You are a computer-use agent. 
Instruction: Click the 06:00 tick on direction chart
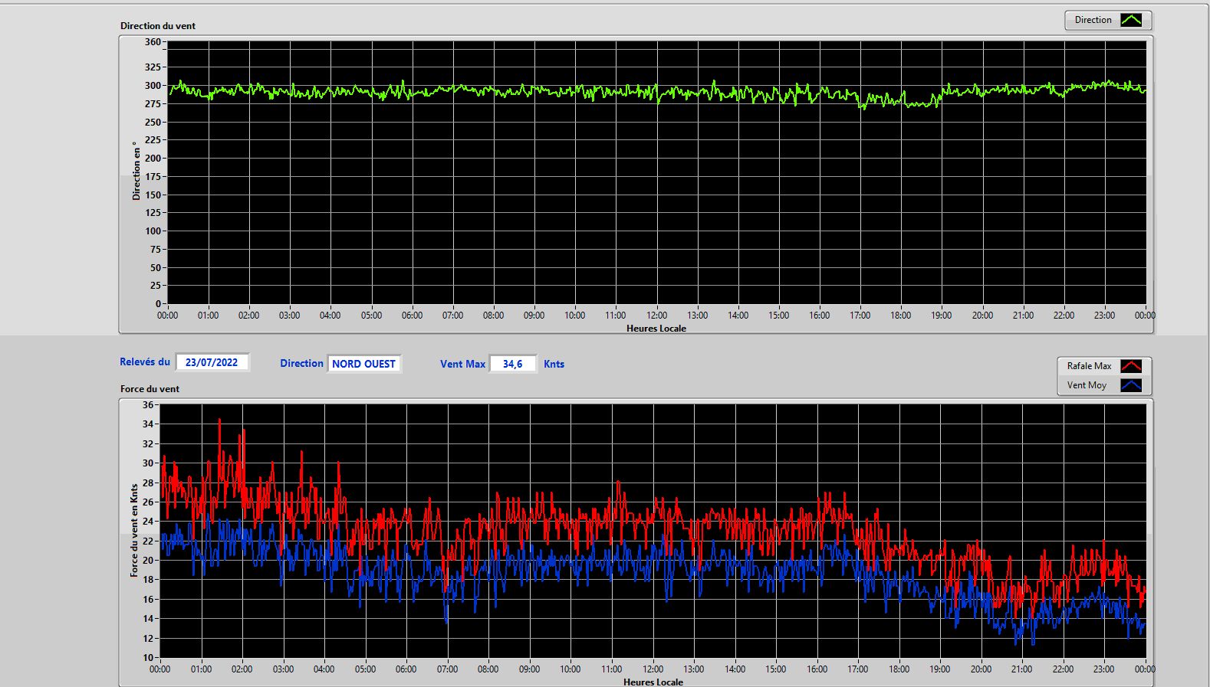[x=412, y=316]
